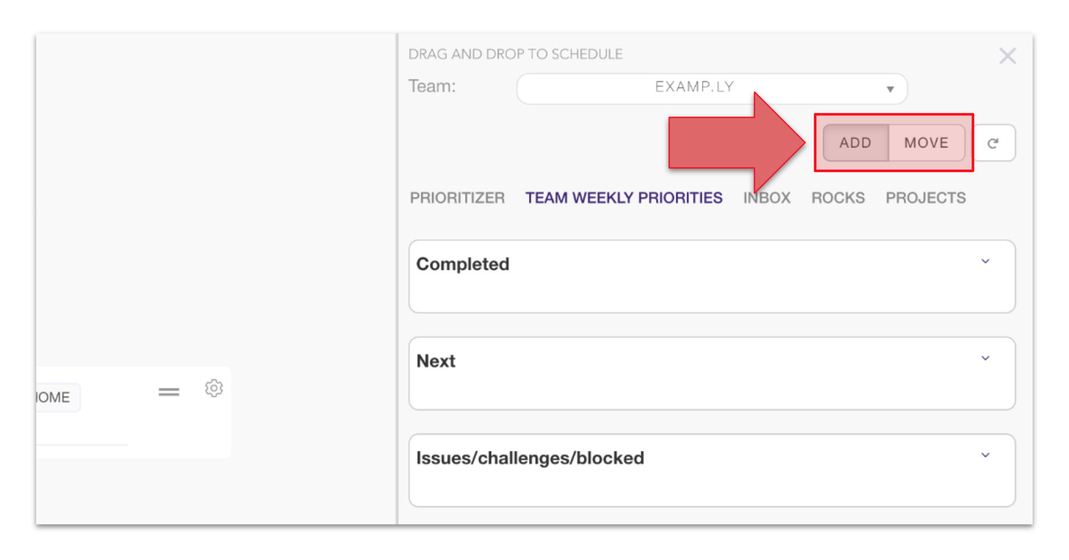Image resolution: width=1069 pixels, height=560 pixels.
Task: Open the gear settings icon
Action: coord(214,389)
